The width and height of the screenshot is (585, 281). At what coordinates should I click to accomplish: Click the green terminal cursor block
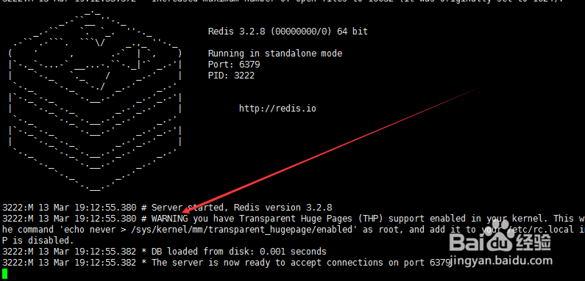[4, 274]
